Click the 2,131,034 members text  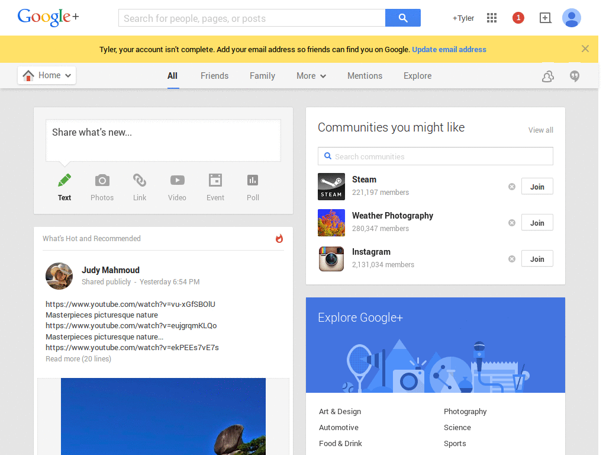pyautogui.click(x=383, y=265)
